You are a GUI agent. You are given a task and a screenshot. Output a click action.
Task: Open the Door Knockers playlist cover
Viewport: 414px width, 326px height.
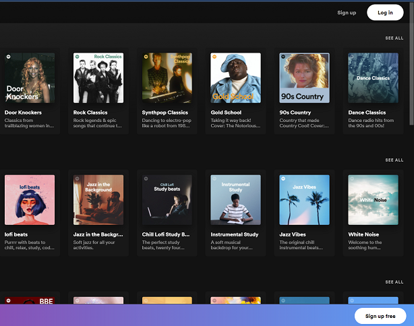(30, 77)
